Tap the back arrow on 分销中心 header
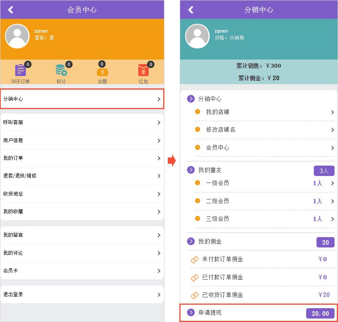The height and width of the screenshot is (322, 338). coord(191,9)
